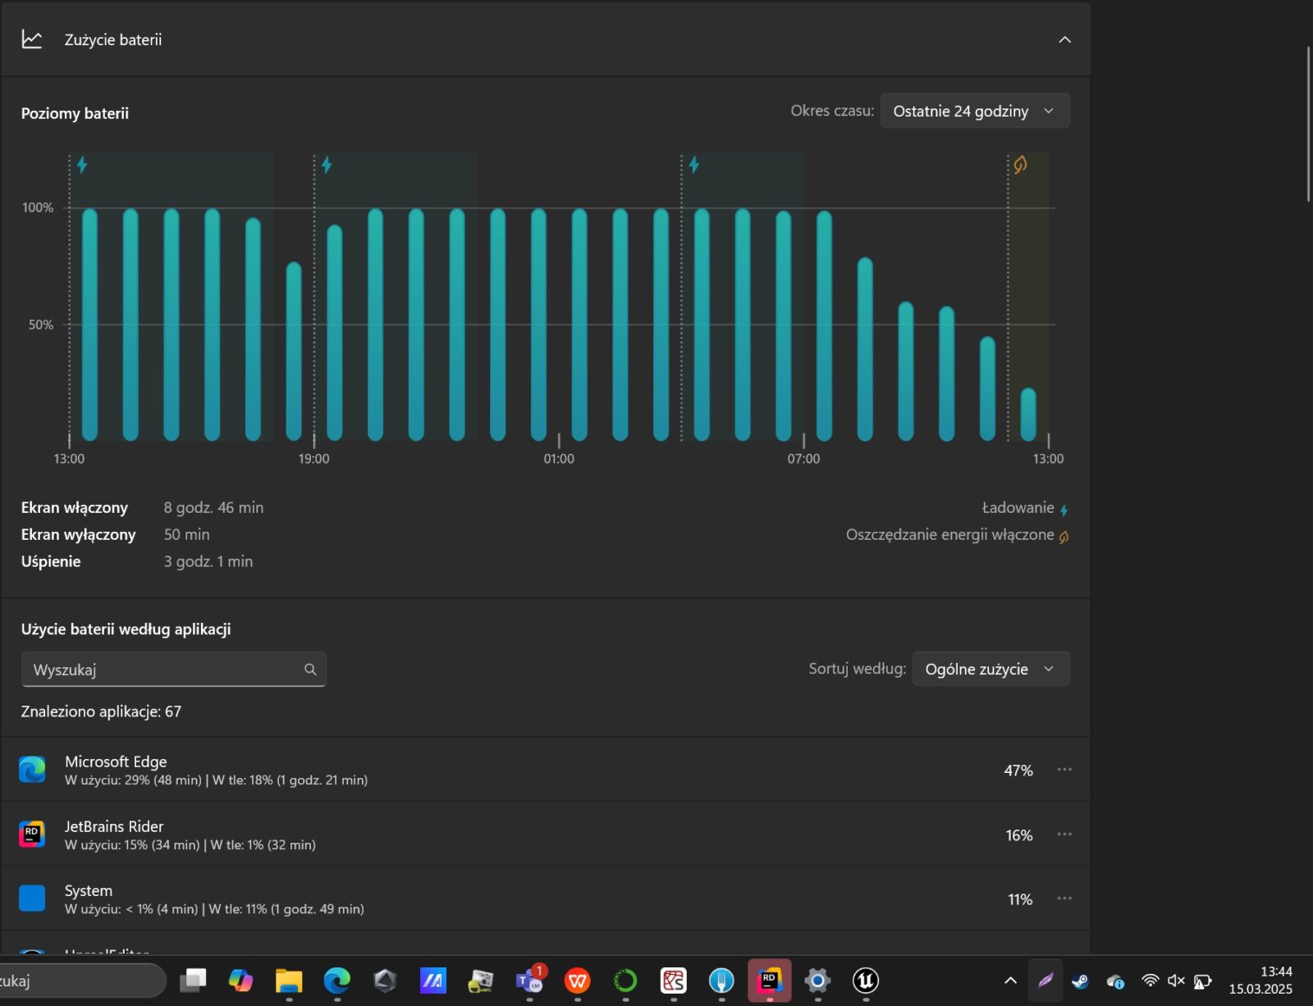Screen dimensions: 1313x1006
Task: Open more options for JetBrains Rider
Action: pos(1064,835)
